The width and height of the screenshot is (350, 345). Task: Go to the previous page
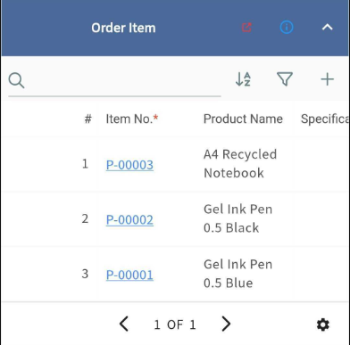pyautogui.click(x=124, y=324)
